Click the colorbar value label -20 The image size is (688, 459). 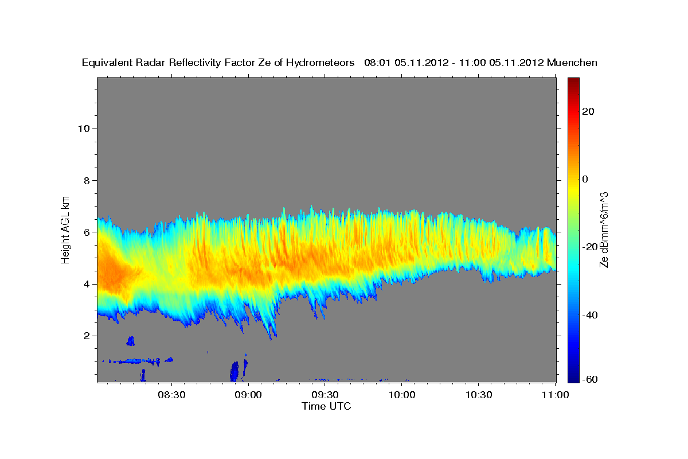[589, 247]
